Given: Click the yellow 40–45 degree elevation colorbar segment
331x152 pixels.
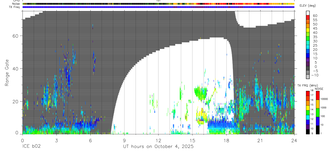Looking at the screenshot, I should coord(308,31).
